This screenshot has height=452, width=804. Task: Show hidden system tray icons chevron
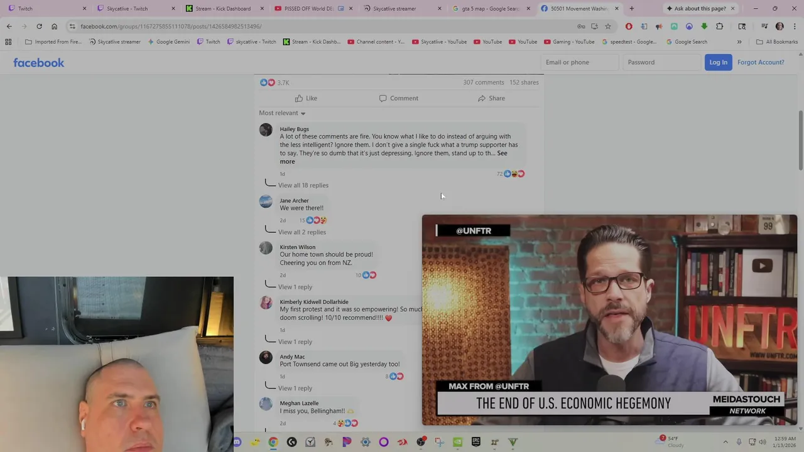[725, 443]
